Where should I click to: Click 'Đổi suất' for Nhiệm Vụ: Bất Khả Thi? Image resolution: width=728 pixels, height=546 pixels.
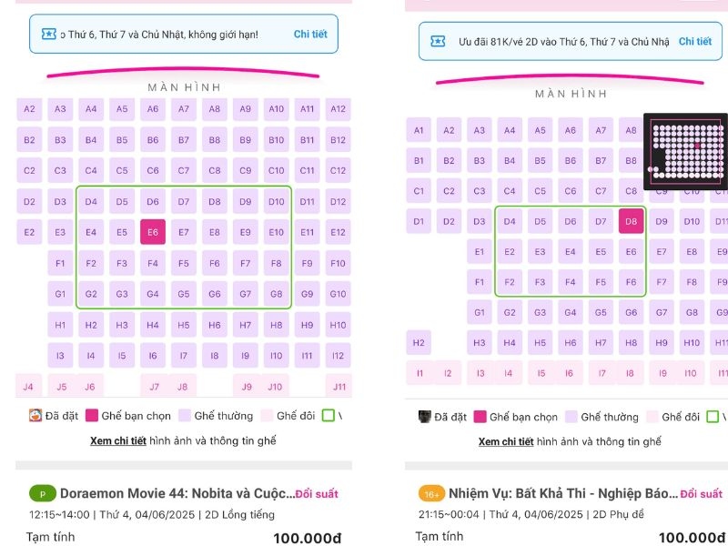(x=702, y=494)
